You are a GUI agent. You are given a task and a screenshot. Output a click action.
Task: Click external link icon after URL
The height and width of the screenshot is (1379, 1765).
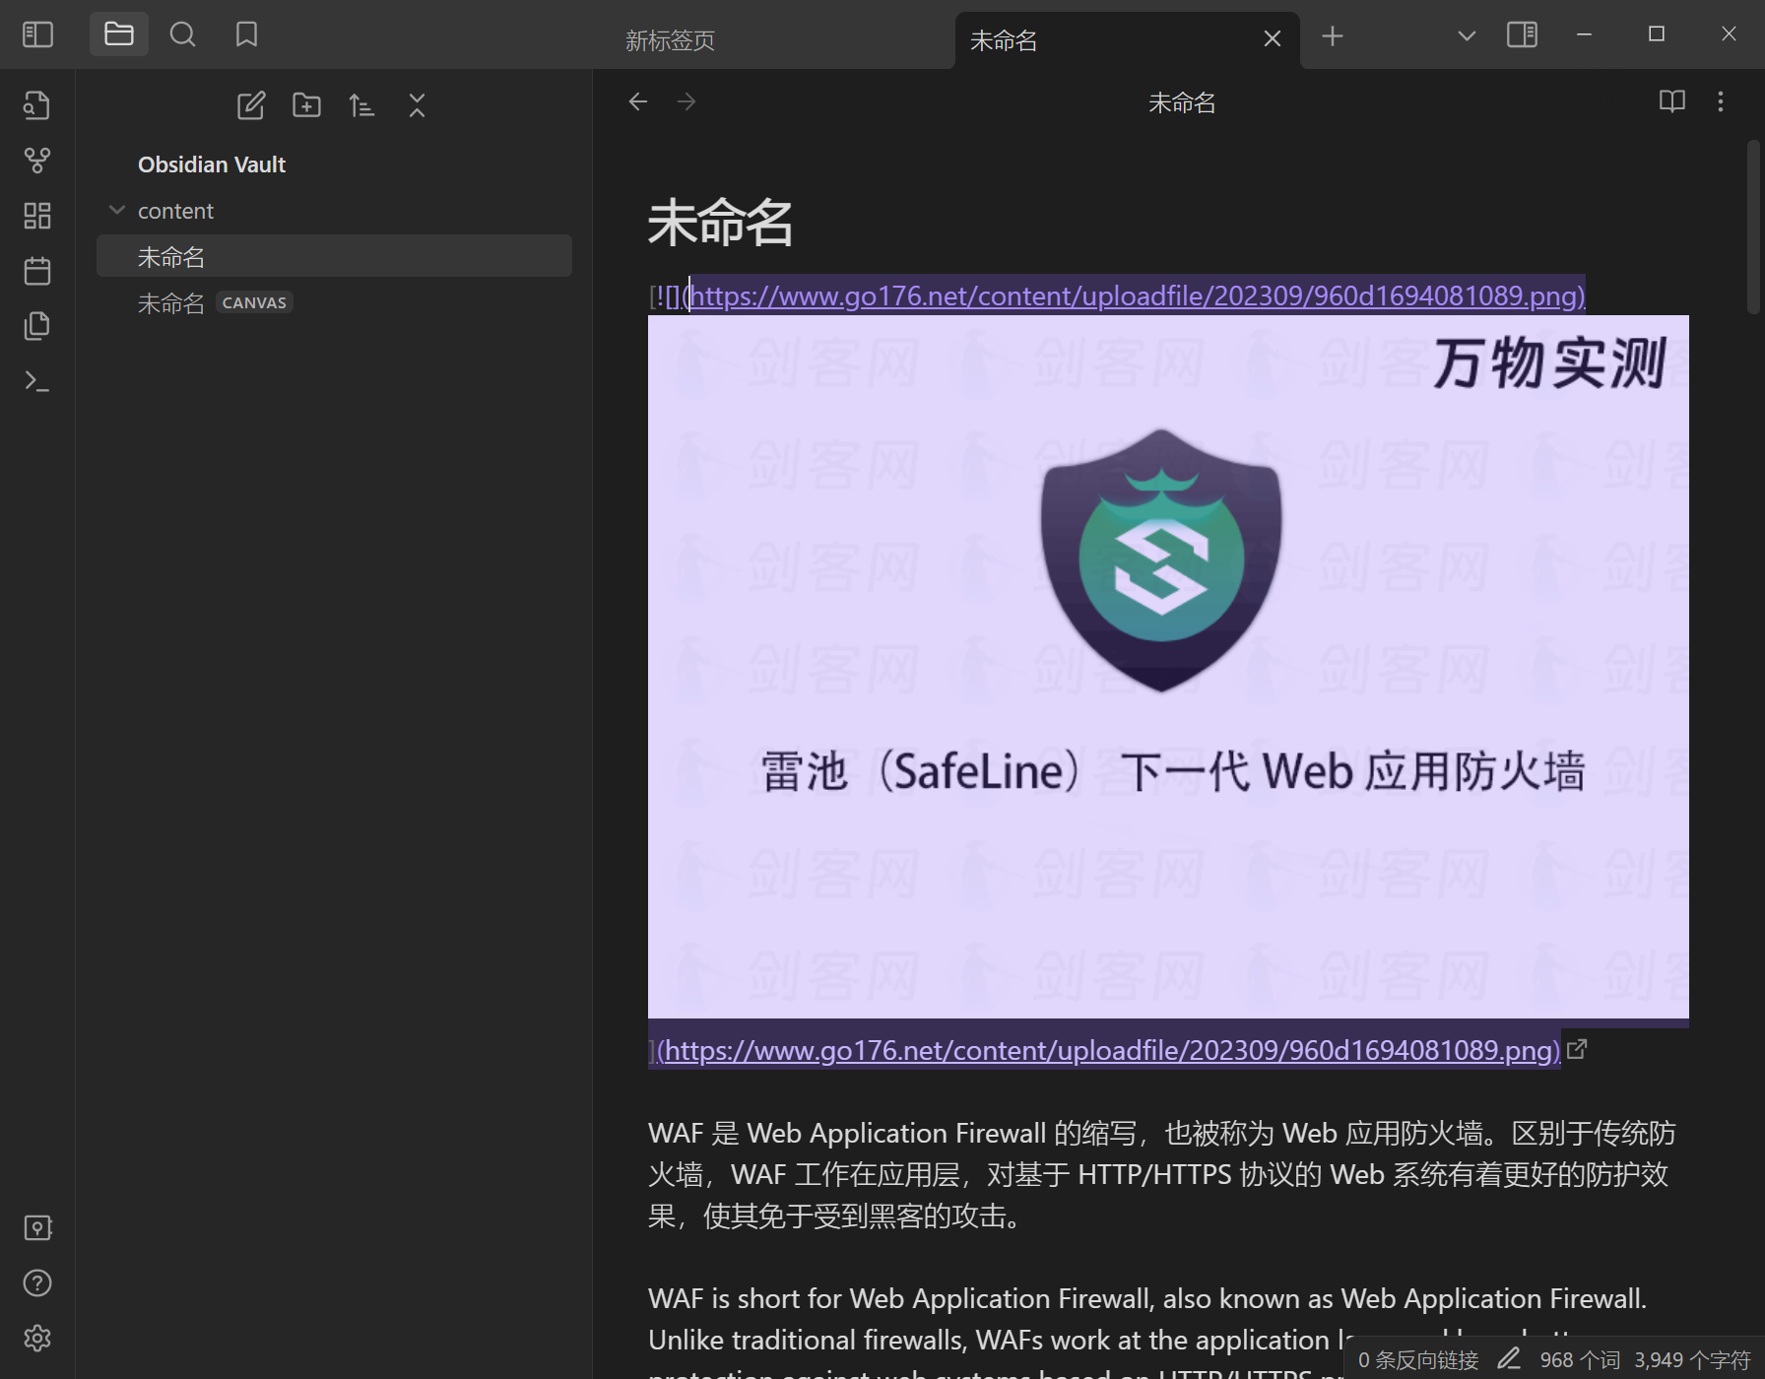click(x=1577, y=1049)
